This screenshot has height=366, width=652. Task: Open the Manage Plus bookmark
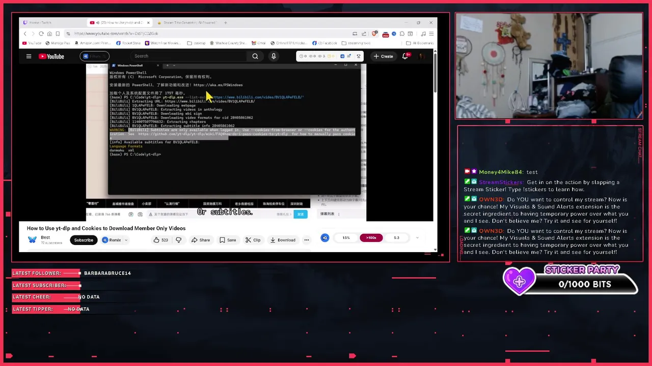pyautogui.click(x=58, y=43)
